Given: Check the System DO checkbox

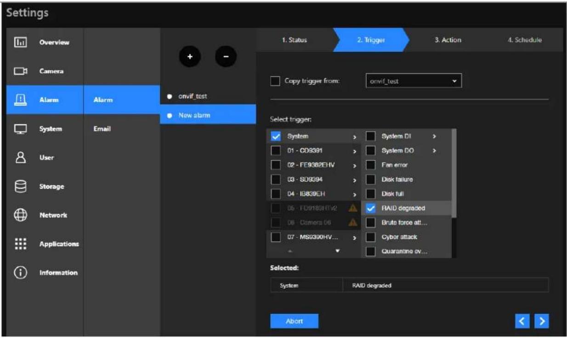Looking at the screenshot, I should tap(371, 150).
